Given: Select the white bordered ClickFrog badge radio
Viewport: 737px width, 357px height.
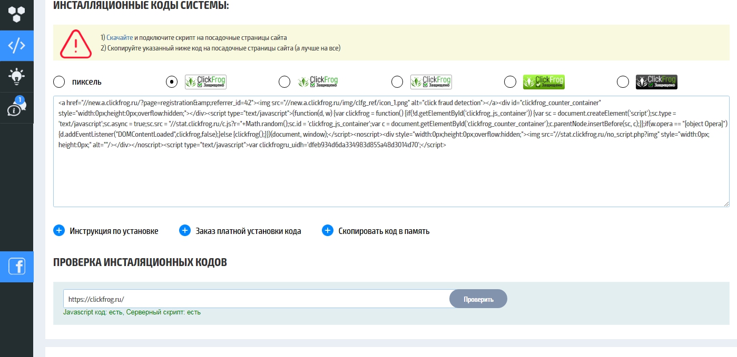Looking at the screenshot, I should click(172, 82).
